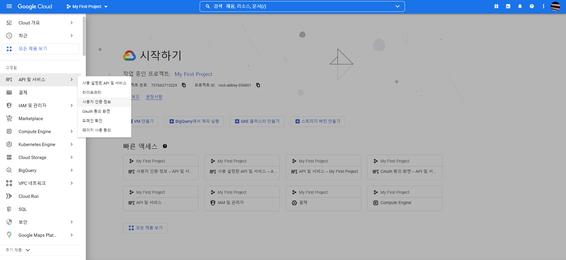
Task: Select 페이지 사용 동의 from the submenu
Action: (104, 130)
